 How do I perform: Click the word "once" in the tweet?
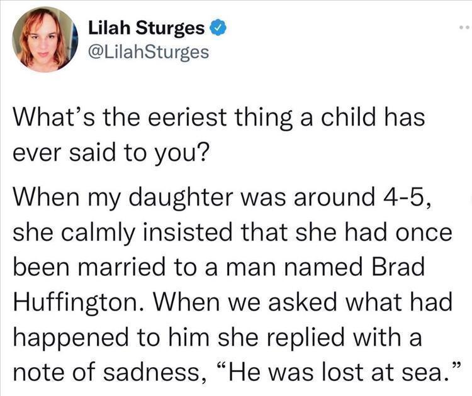(422, 232)
